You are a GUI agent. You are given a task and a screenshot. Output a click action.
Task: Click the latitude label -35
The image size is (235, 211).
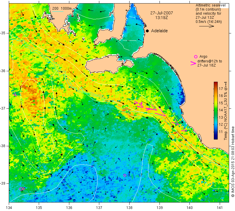(3, 33)
